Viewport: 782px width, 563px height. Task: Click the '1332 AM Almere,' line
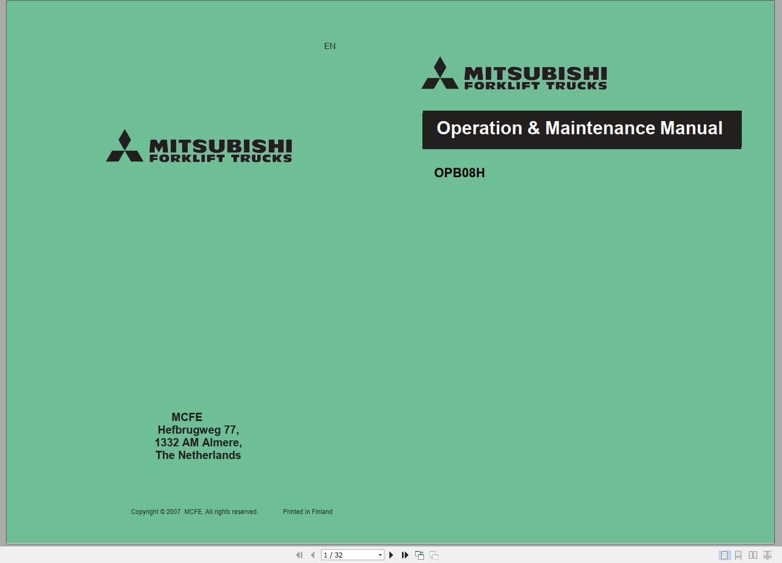(x=198, y=442)
